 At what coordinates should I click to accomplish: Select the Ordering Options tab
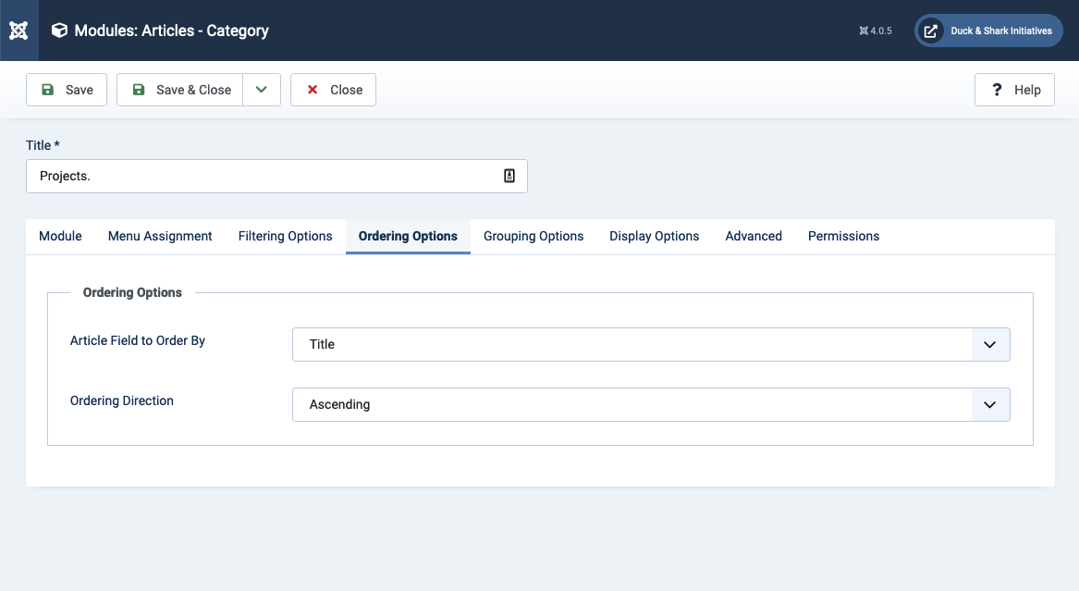click(x=408, y=236)
